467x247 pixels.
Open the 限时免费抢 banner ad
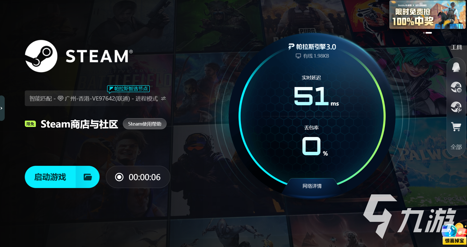click(x=427, y=15)
